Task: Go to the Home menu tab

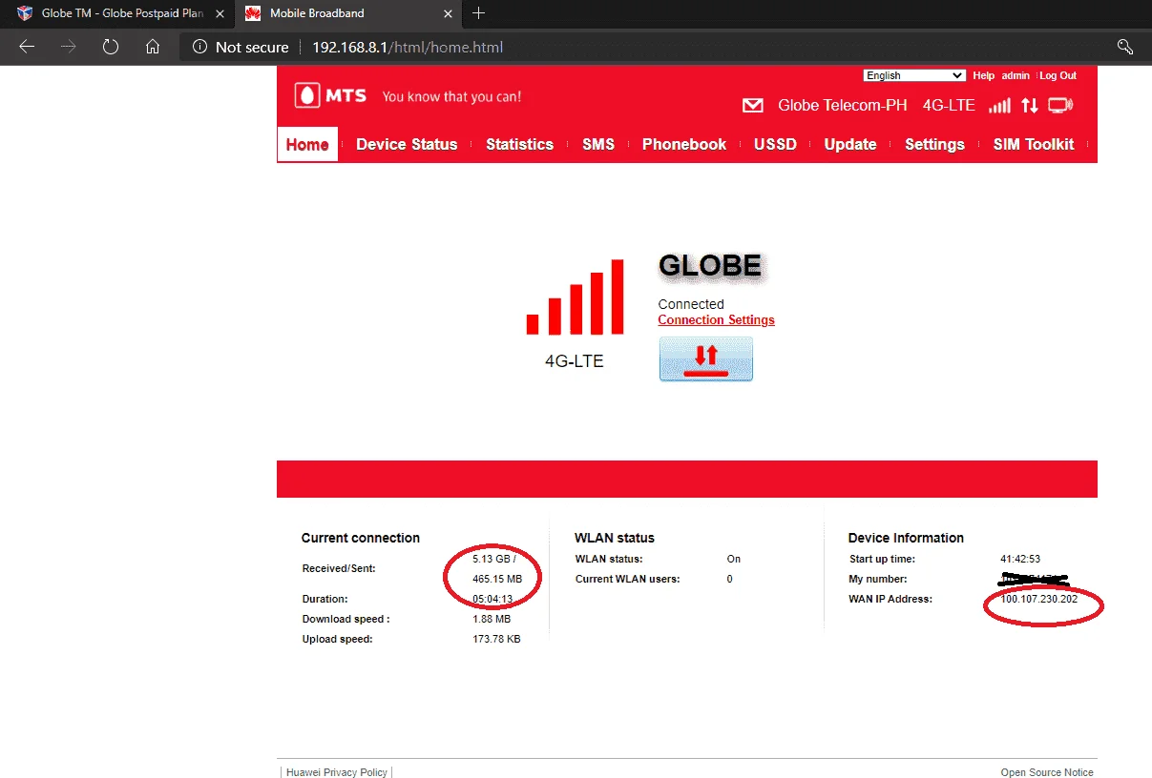Action: click(x=307, y=144)
